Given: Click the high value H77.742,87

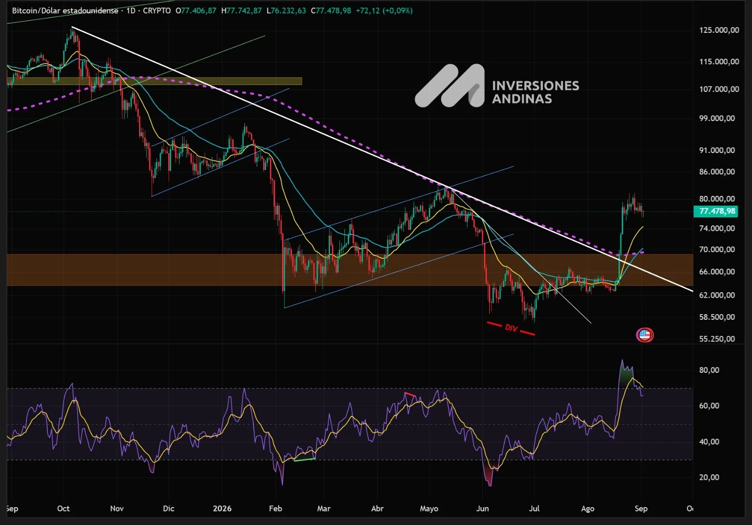Looking at the screenshot, I should [241, 10].
